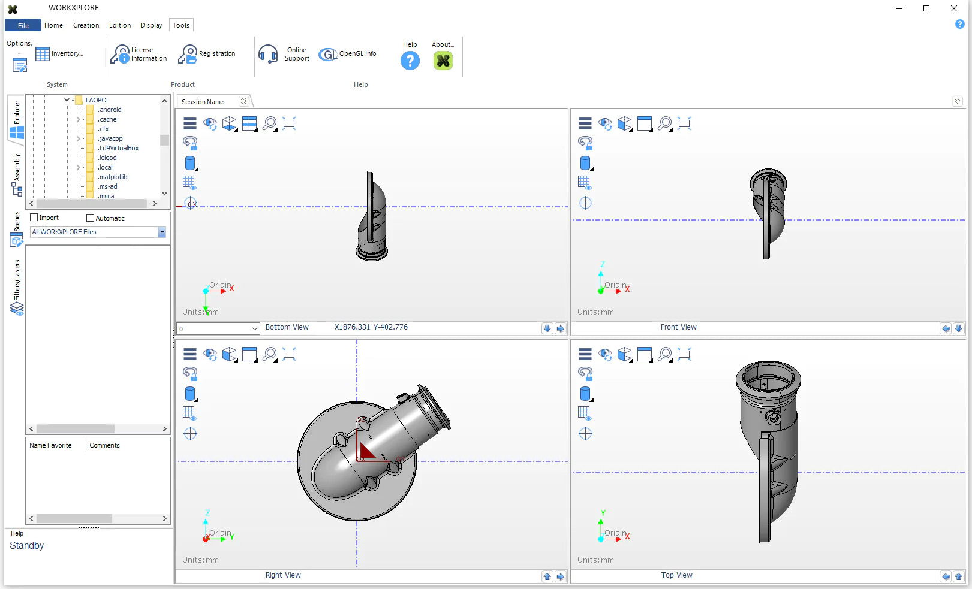Select the .matplotlib folder
Image resolution: width=972 pixels, height=589 pixels.
coord(113,177)
